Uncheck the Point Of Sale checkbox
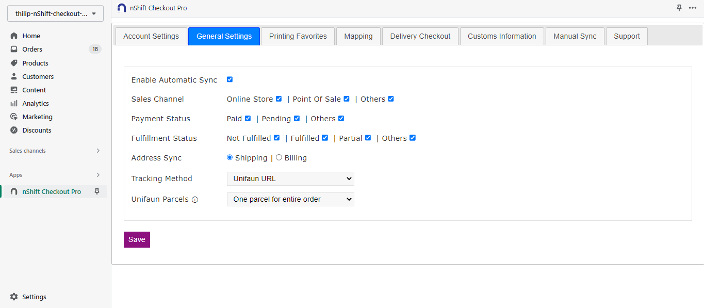Image resolution: width=704 pixels, height=308 pixels. pos(347,99)
